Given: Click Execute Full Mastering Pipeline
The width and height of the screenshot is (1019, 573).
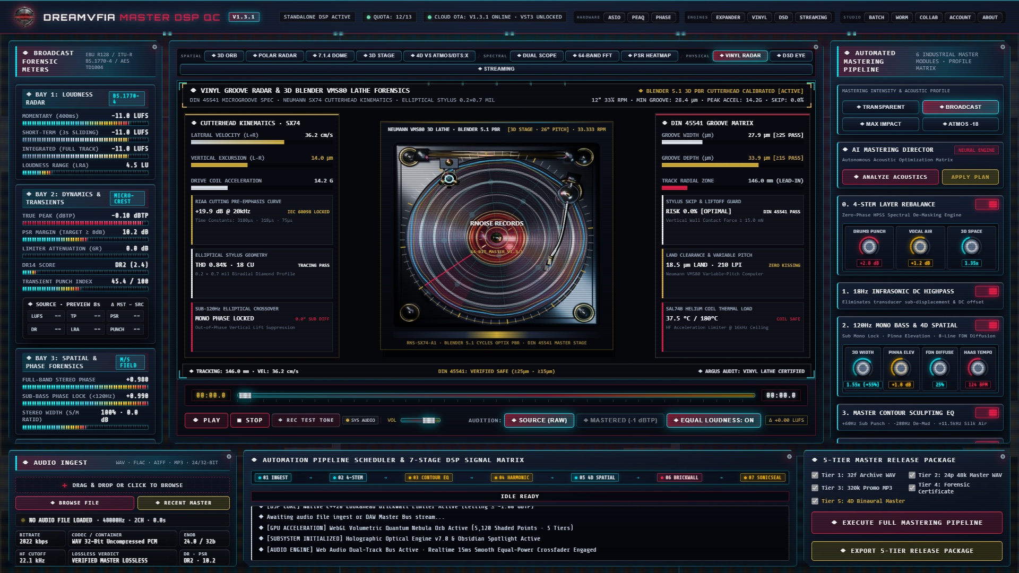Looking at the screenshot, I should (x=906, y=523).
